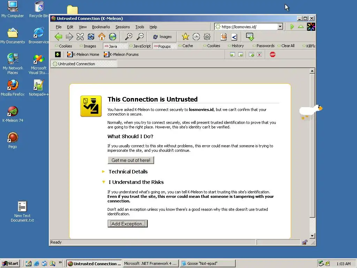The width and height of the screenshot is (357, 268).
Task: Expand the Technical Details section
Action: click(128, 172)
